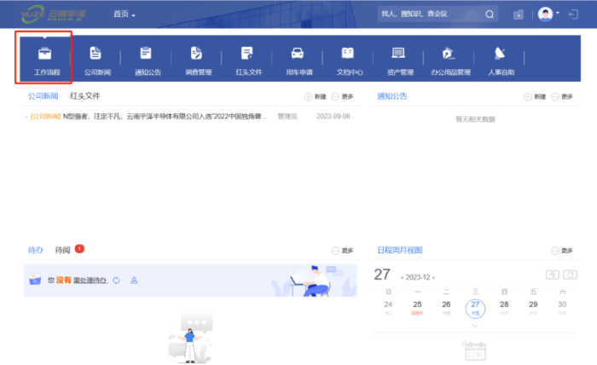
Task: Click 更多 in the 通知公告 panel
Action: click(562, 97)
